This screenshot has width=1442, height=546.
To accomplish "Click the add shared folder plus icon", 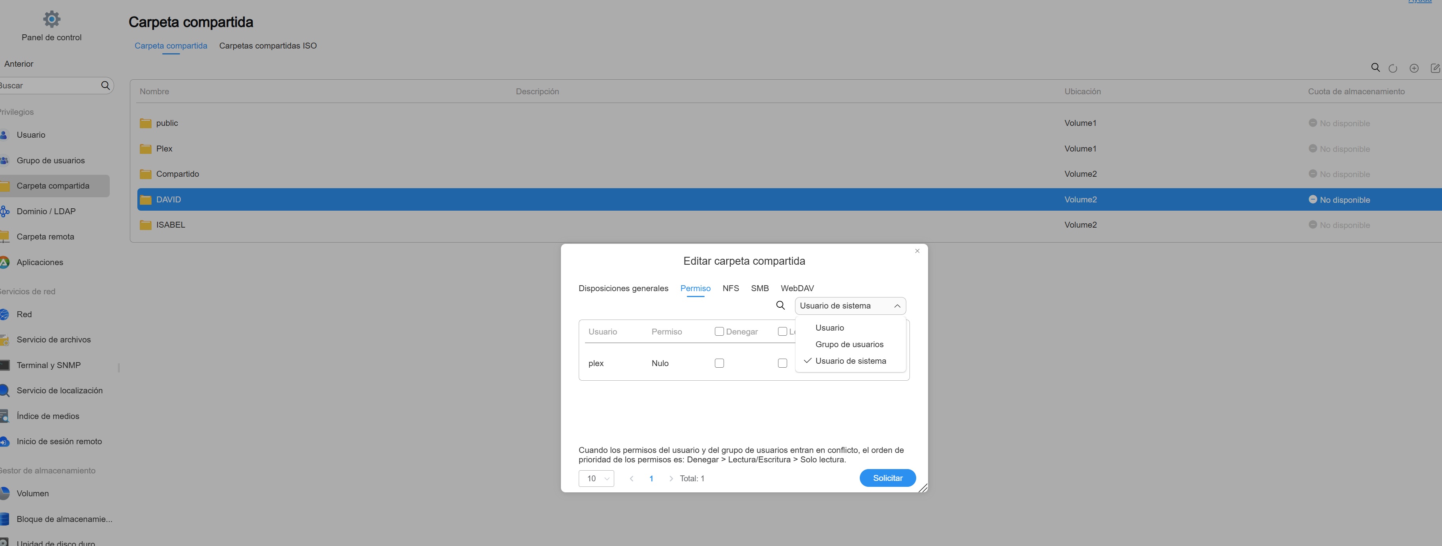I will coord(1414,68).
